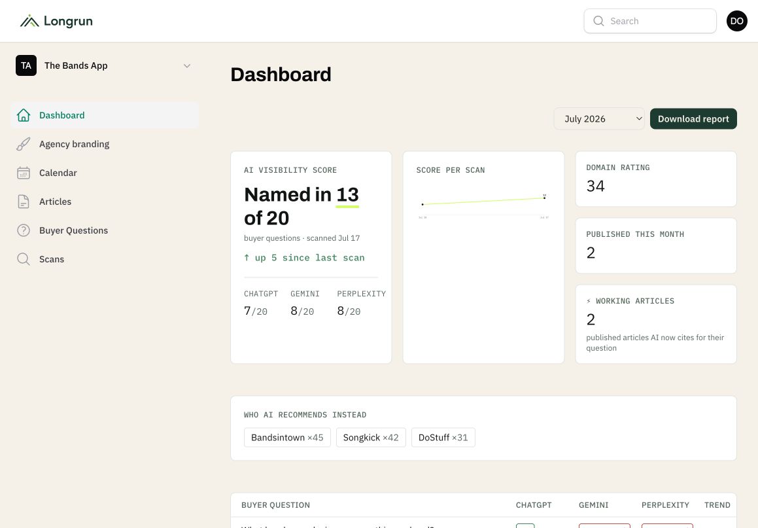
Task: Click the Longrun mountain logo icon
Action: (x=29, y=21)
